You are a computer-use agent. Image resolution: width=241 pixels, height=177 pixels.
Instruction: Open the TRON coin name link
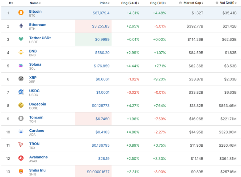click(34, 144)
